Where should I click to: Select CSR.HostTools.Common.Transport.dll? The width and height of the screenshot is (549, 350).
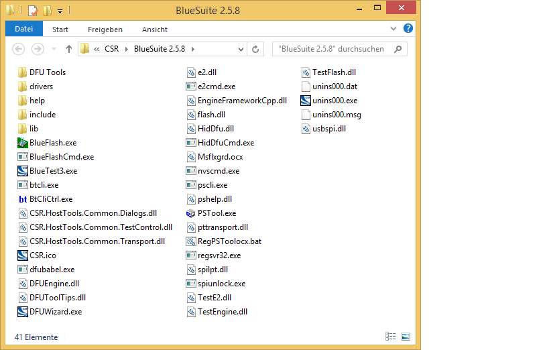click(x=91, y=241)
